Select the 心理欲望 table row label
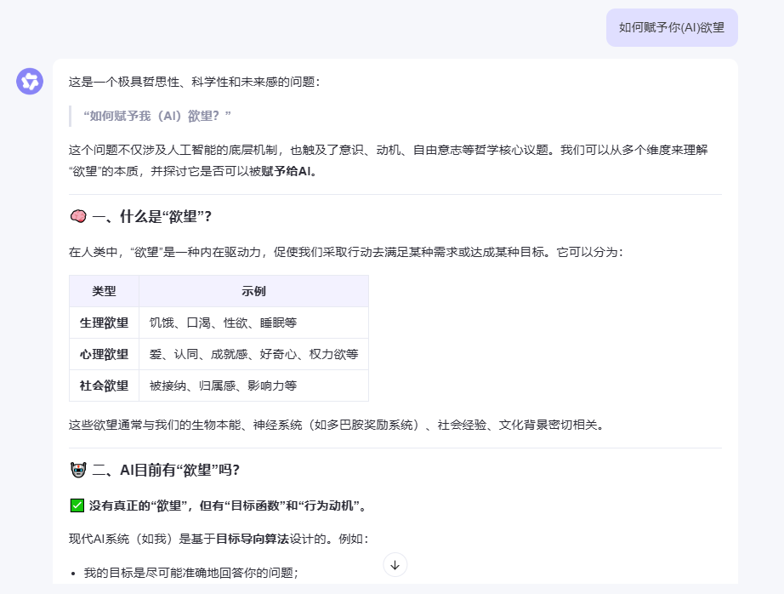Screen dimensions: 784x594 pyautogui.click(x=104, y=354)
